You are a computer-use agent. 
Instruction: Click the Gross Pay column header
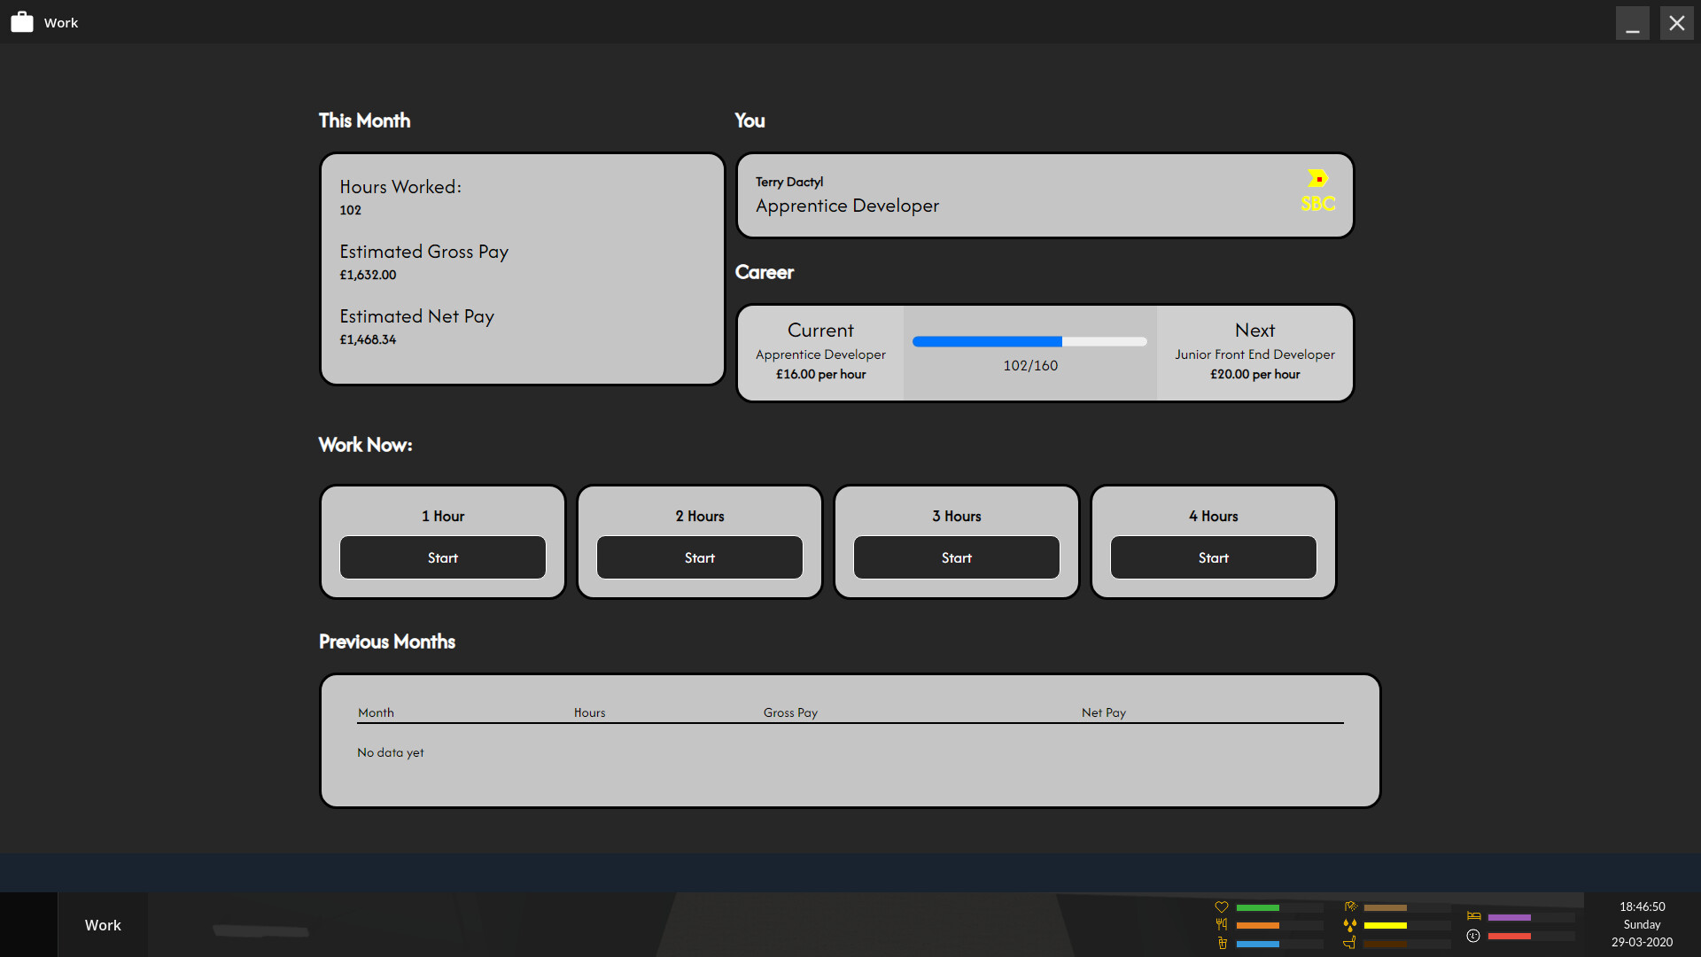tap(790, 712)
